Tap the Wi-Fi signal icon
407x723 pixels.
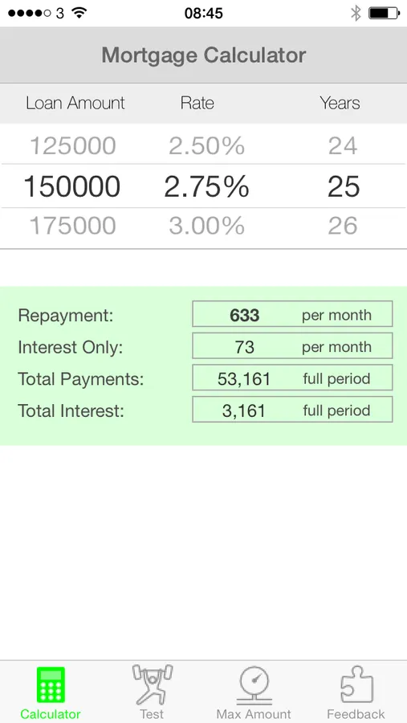click(x=79, y=13)
